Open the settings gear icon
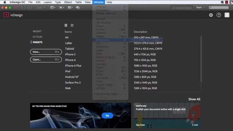The height and width of the screenshot is (131, 233). point(211,15)
